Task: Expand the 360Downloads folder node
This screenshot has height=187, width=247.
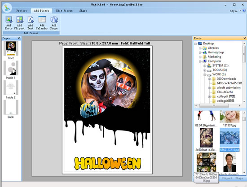Action: [209, 79]
